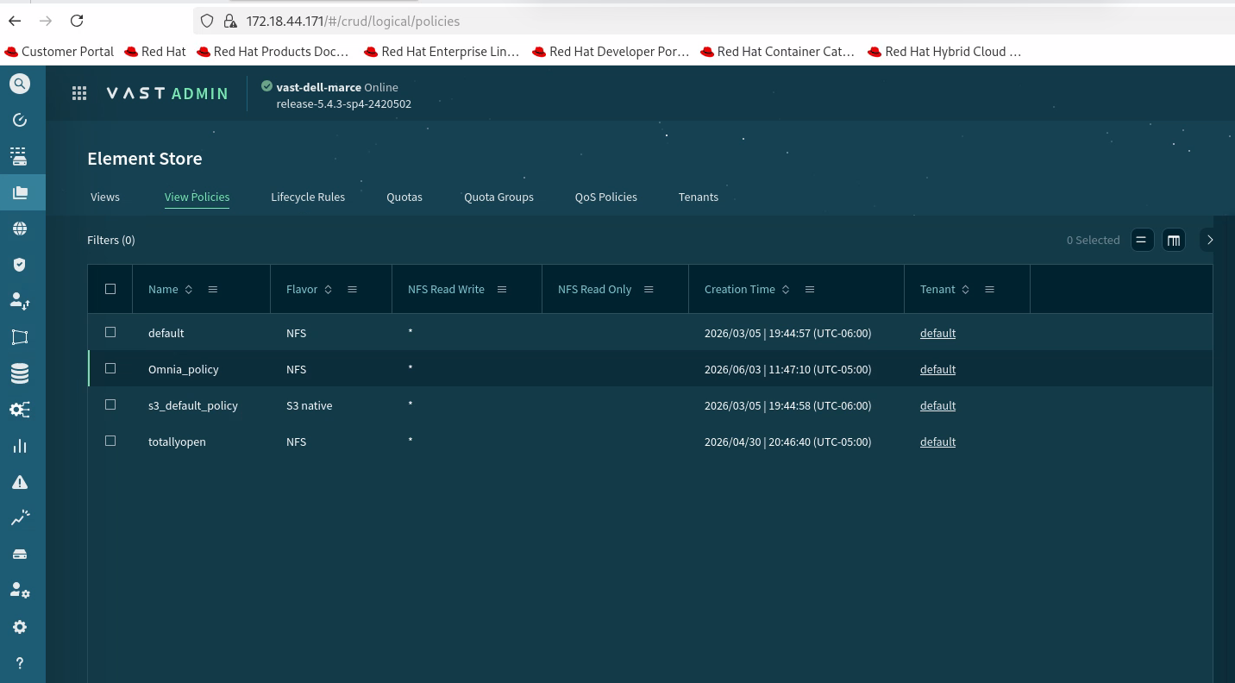Image resolution: width=1235 pixels, height=683 pixels.
Task: Reload the page with browser refresh
Action: (x=77, y=21)
